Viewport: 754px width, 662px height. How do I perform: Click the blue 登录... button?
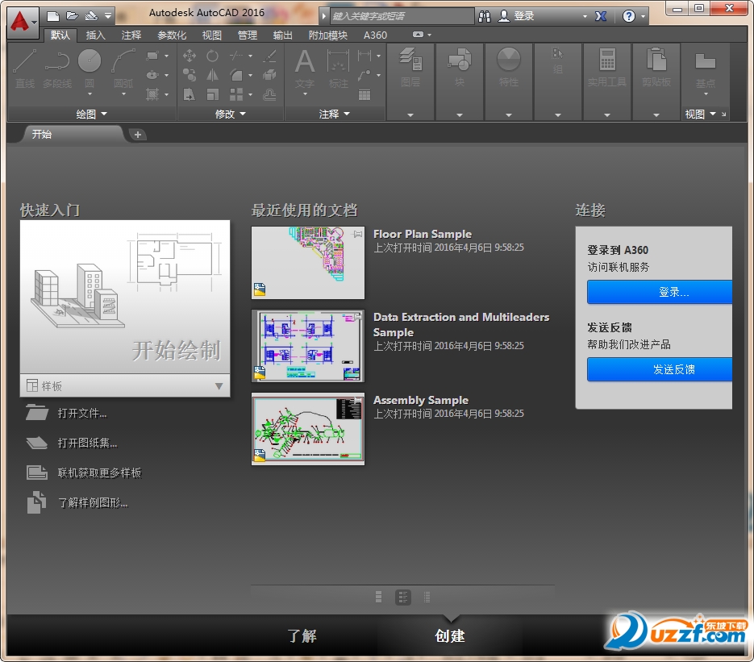click(x=660, y=292)
